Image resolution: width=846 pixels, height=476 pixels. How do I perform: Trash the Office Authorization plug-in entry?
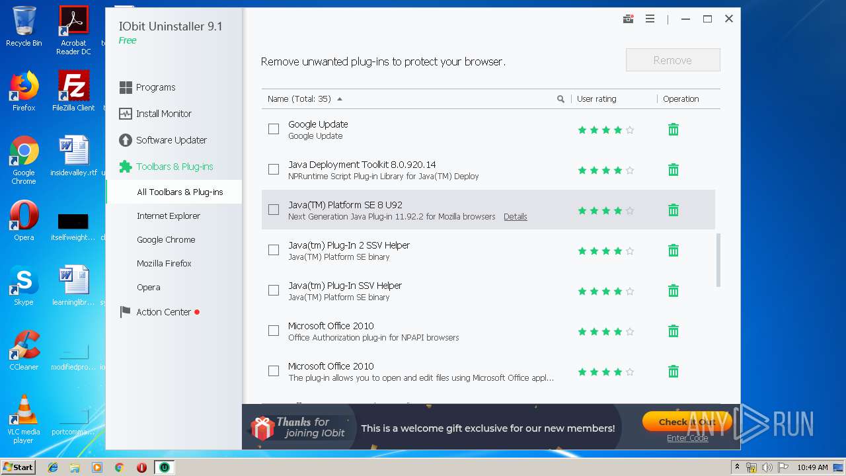point(673,331)
